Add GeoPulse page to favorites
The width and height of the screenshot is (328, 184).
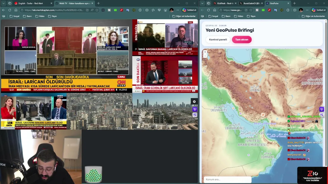[x=251, y=10]
